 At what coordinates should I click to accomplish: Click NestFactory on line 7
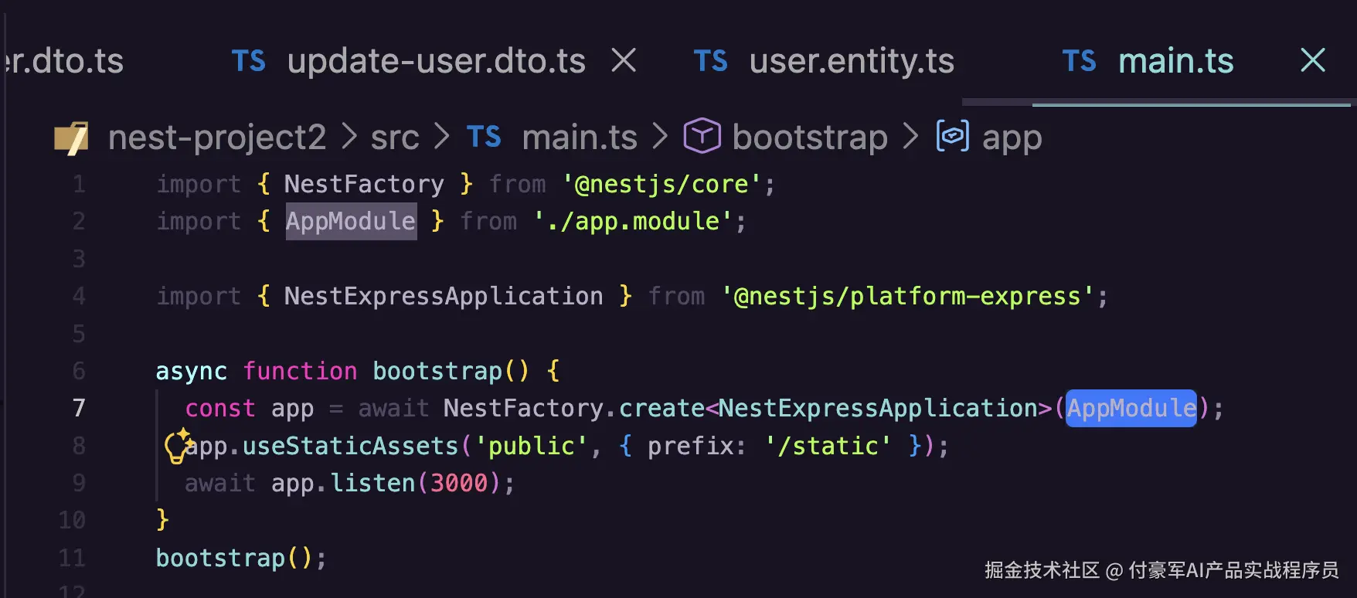(x=524, y=408)
